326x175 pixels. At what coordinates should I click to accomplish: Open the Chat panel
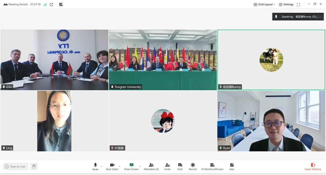[180, 166]
